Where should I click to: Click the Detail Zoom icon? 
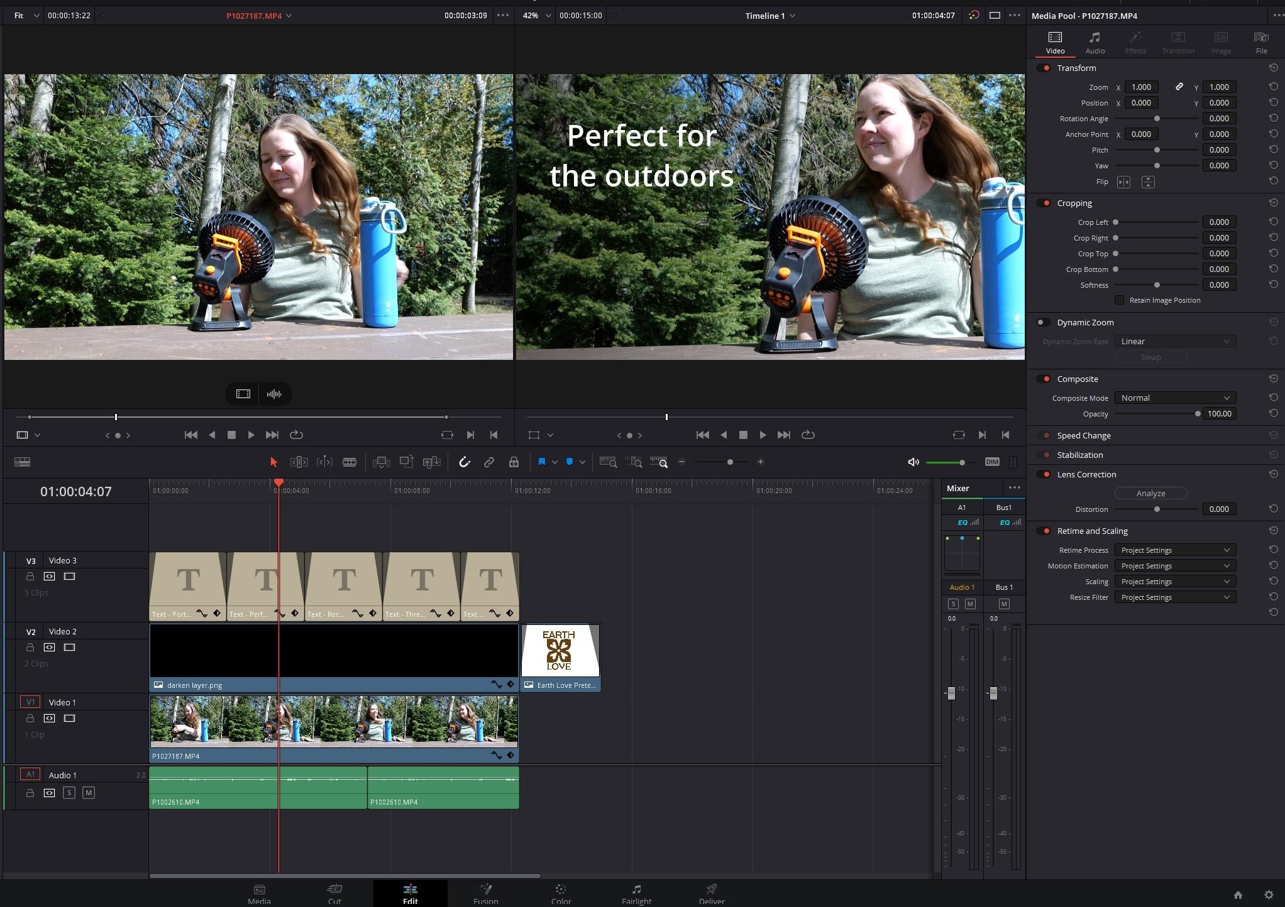634,462
